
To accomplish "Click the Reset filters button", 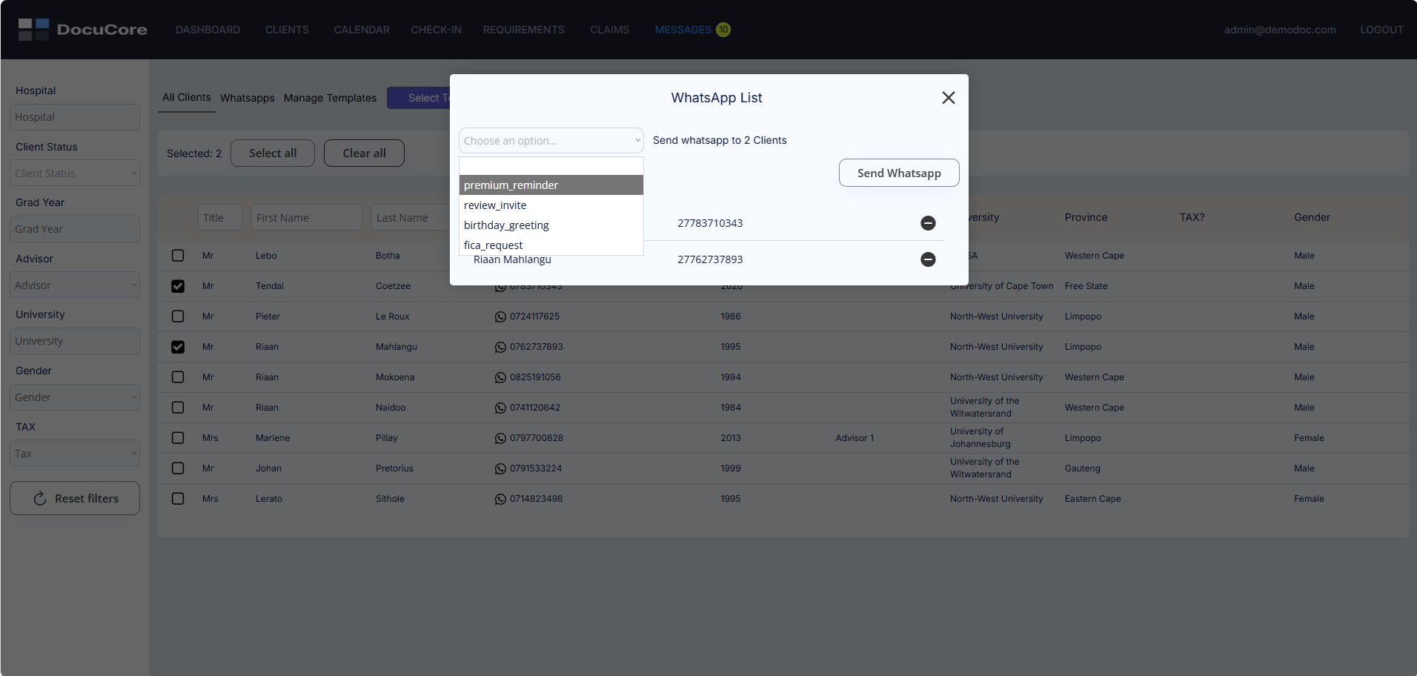I will (x=75, y=499).
